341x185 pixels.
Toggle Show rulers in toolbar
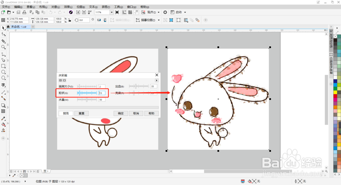tap(124, 12)
